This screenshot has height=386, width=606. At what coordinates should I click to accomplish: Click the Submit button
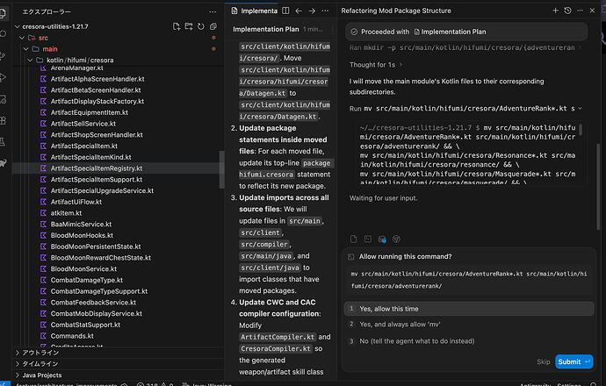point(574,361)
